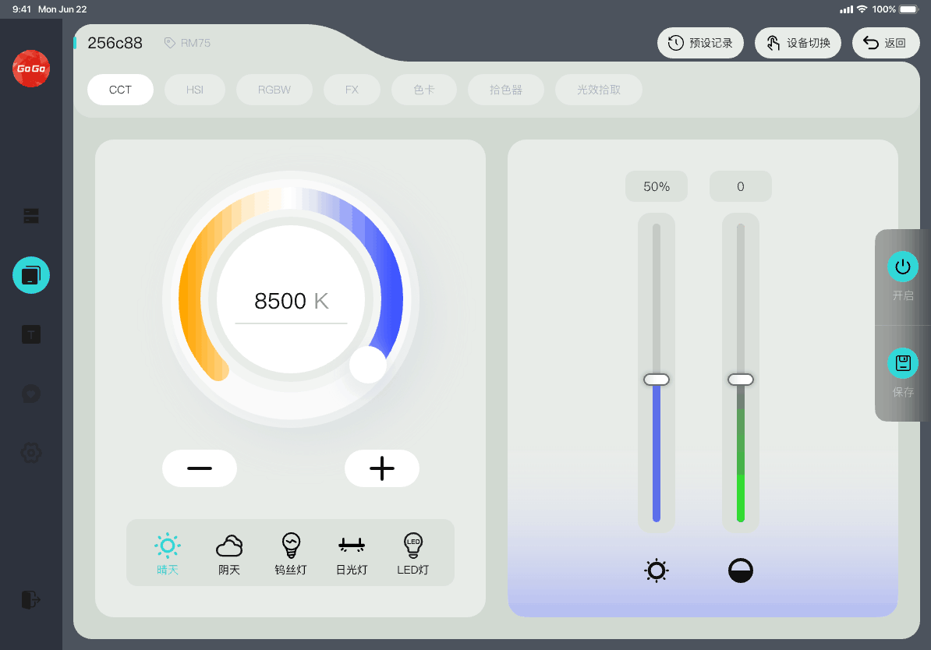Click the 设备切换 device switch button
This screenshot has height=650, width=931.
tap(798, 43)
